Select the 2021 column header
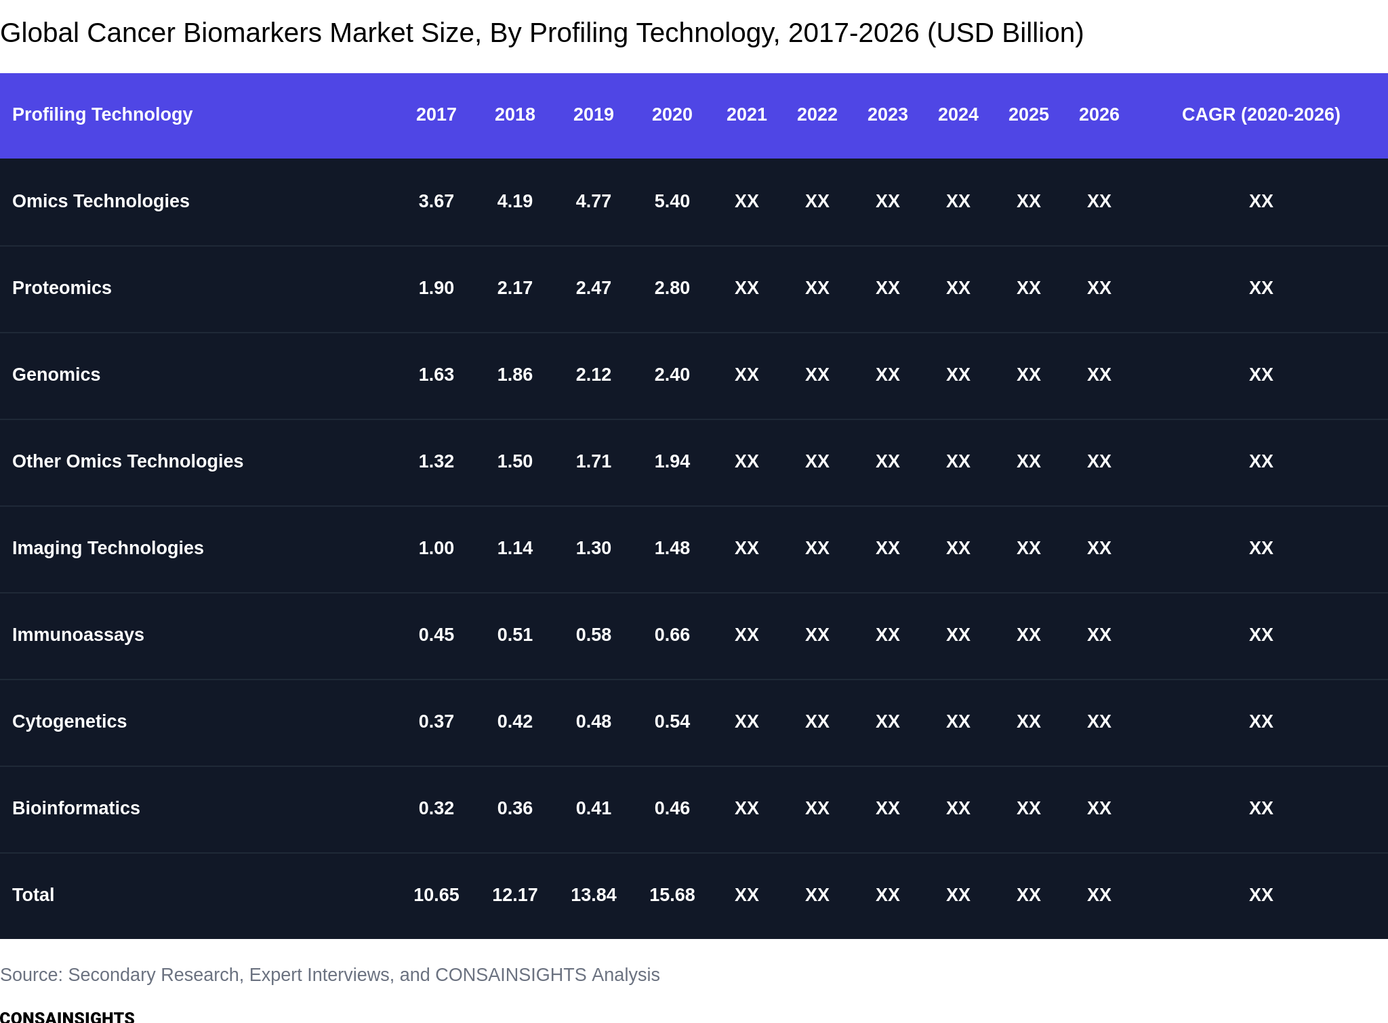The height and width of the screenshot is (1023, 1388). [747, 114]
